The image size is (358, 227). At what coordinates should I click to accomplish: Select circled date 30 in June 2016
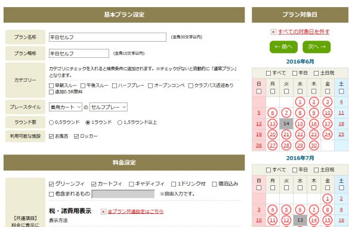pos(314,145)
